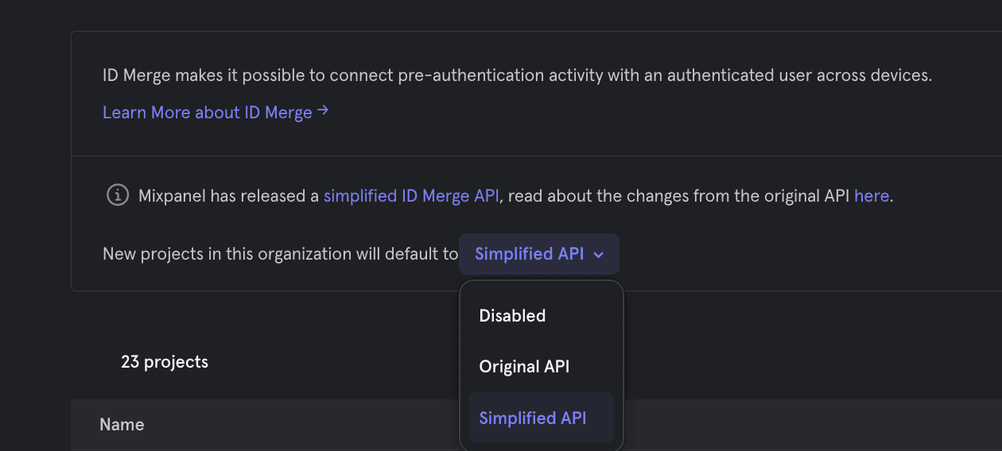
Task: Click the "here" link about API changes
Action: (x=871, y=195)
